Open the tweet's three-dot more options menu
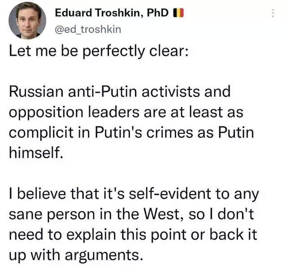Screen dimensions: 287x266 click(273, 14)
